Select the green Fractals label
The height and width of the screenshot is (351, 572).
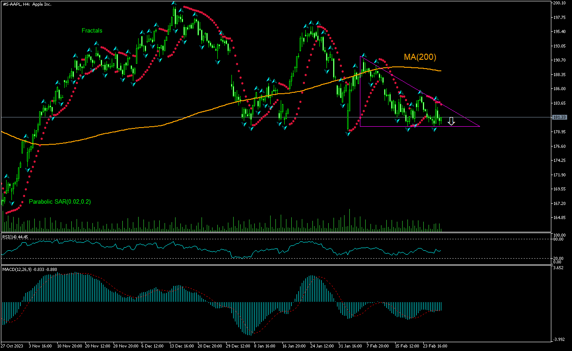pyautogui.click(x=92, y=31)
